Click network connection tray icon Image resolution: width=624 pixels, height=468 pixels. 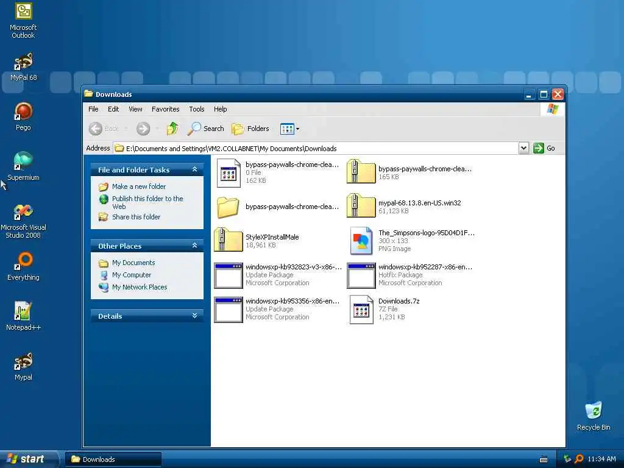(x=567, y=459)
